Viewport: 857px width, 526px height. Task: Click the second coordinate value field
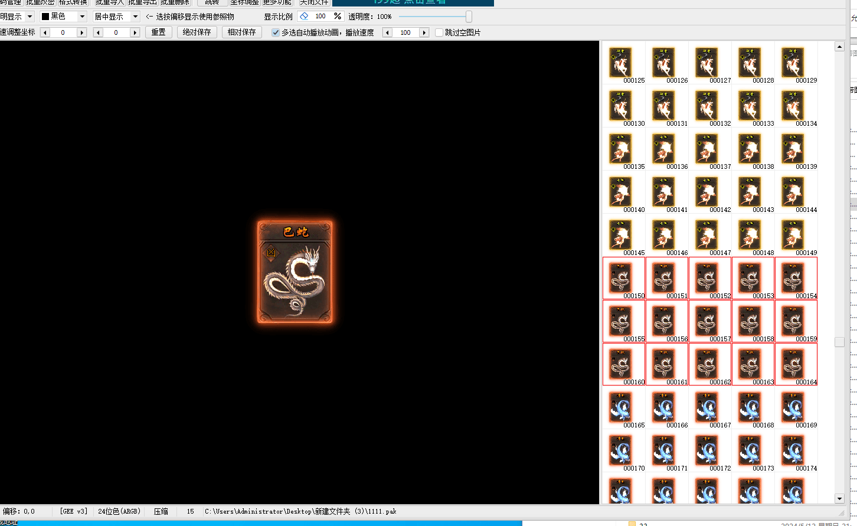116,32
